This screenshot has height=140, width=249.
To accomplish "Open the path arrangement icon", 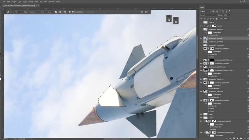I will coord(65,12).
